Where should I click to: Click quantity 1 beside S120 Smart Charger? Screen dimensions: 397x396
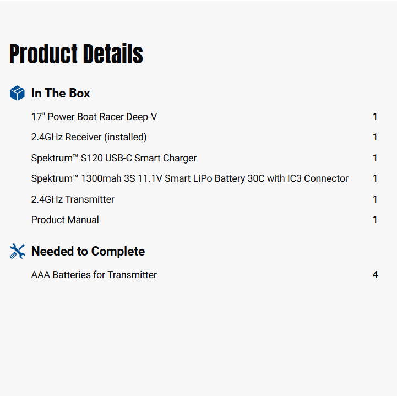pyautogui.click(x=375, y=158)
